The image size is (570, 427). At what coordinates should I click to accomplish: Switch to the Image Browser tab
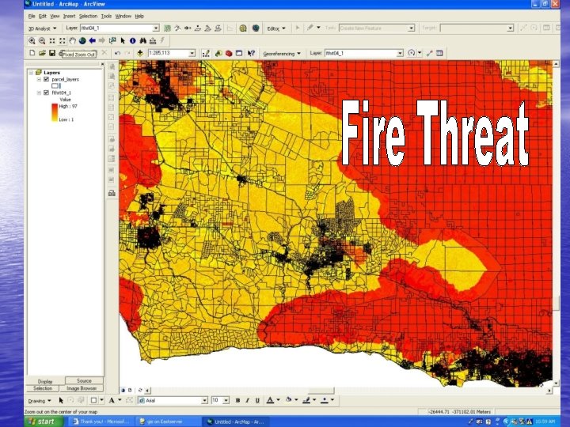pyautogui.click(x=82, y=388)
